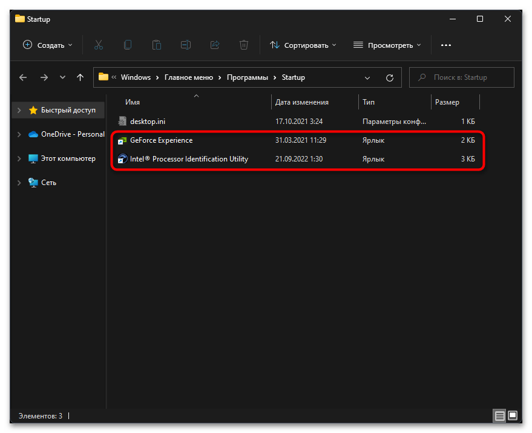
Task: Open the Сортировать sort menu
Action: 303,45
